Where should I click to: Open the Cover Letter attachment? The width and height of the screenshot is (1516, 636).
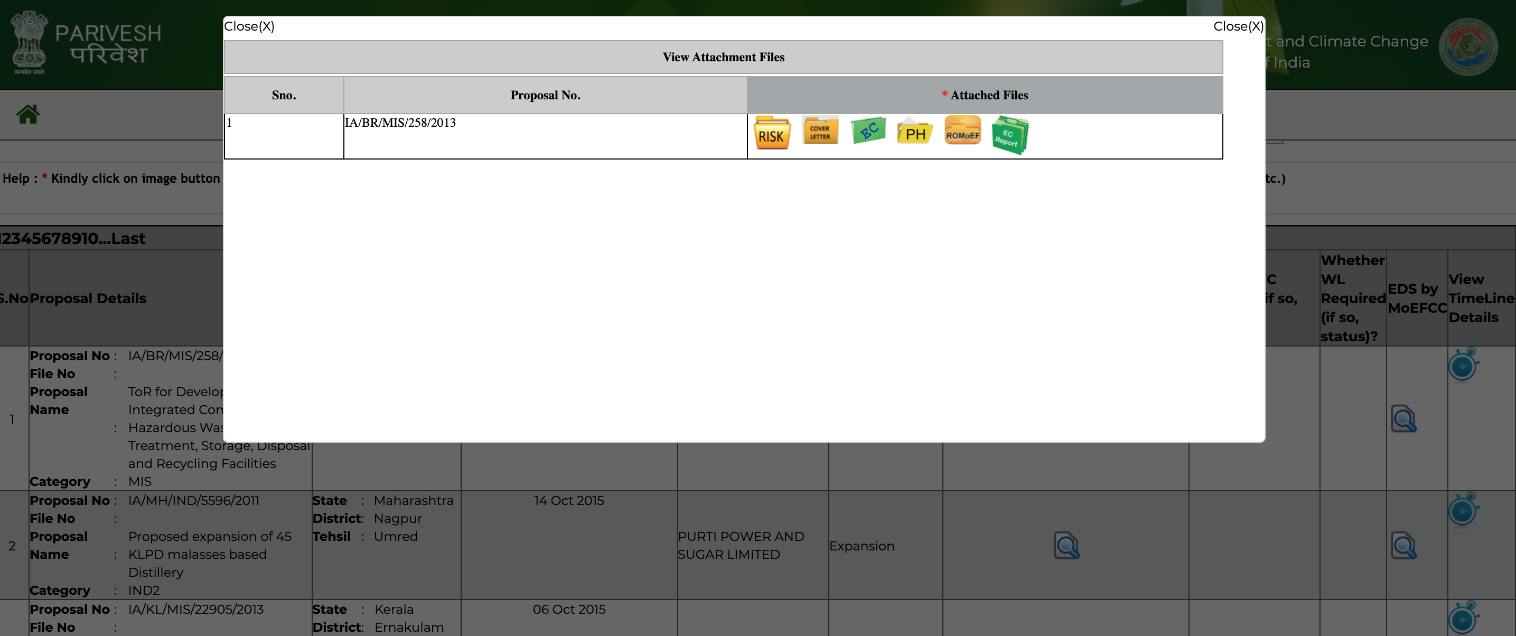pyautogui.click(x=820, y=130)
